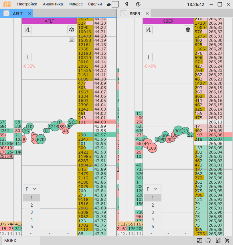Open the Настройки menu

click(x=27, y=4)
